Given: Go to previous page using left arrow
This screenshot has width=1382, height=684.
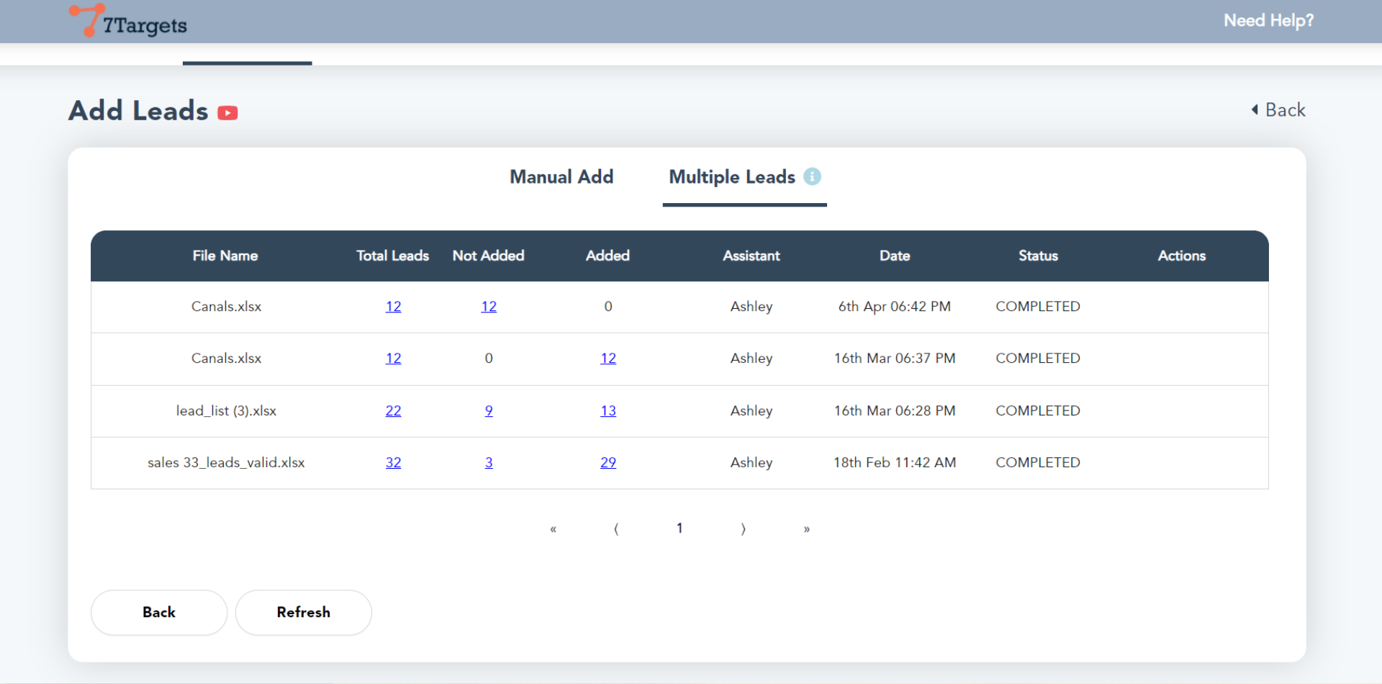Looking at the screenshot, I should tap(616, 529).
